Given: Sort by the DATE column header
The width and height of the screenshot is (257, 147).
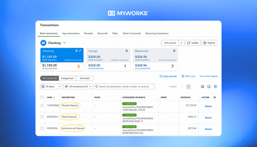Looking at the screenshot, I should tap(51, 97).
